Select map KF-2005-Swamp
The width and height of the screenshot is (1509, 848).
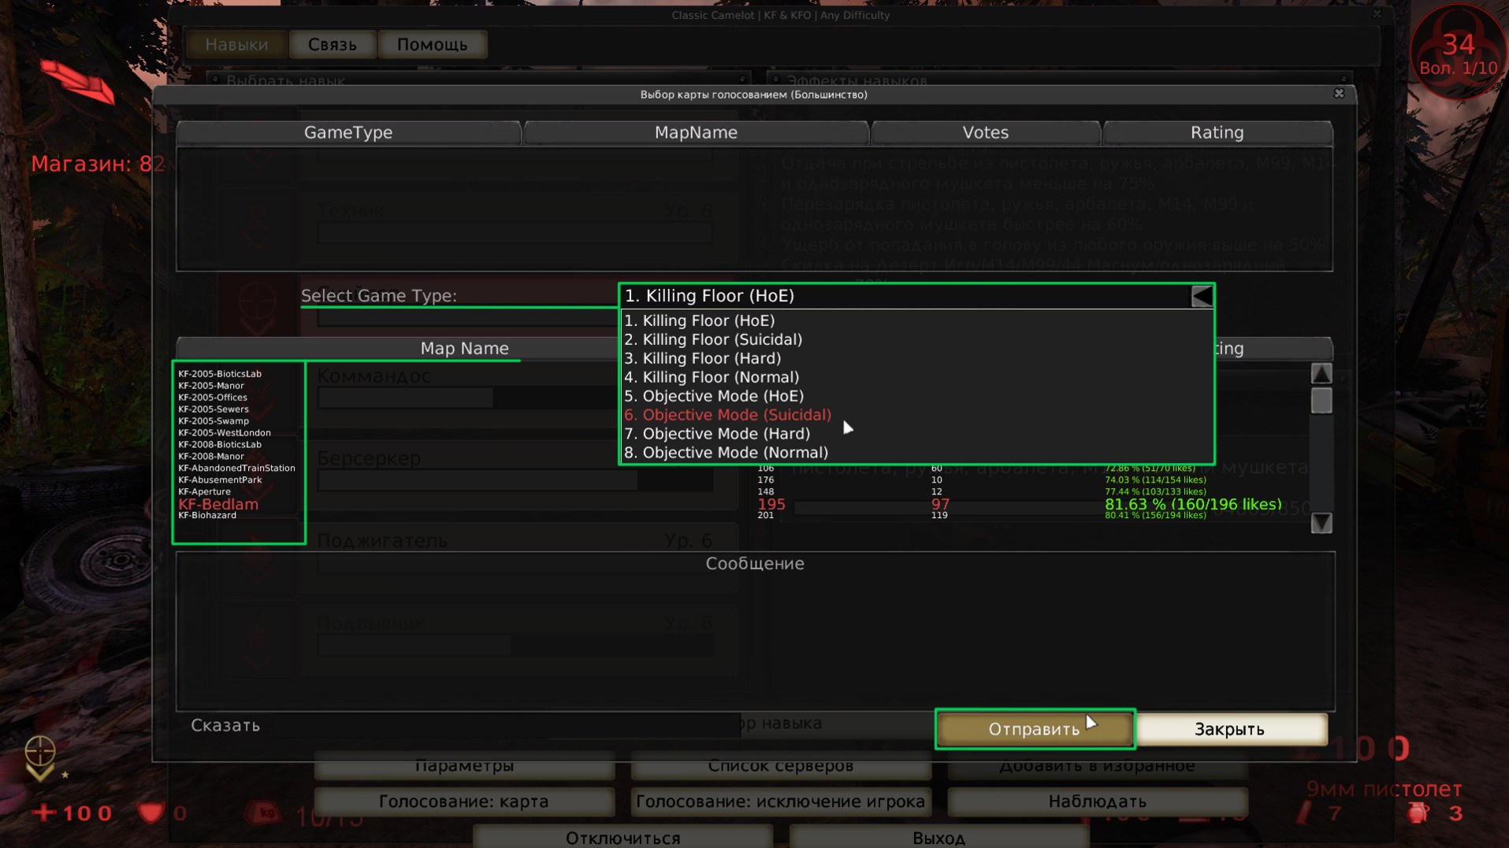[214, 421]
